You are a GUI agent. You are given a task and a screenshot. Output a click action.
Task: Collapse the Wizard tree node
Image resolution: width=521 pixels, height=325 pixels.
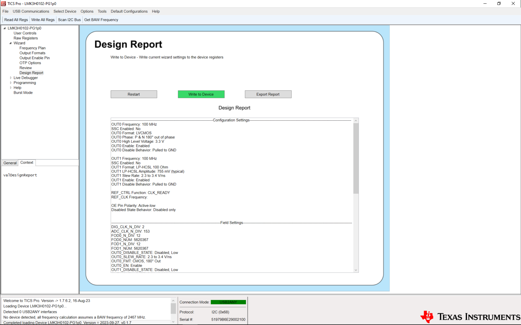coord(11,43)
